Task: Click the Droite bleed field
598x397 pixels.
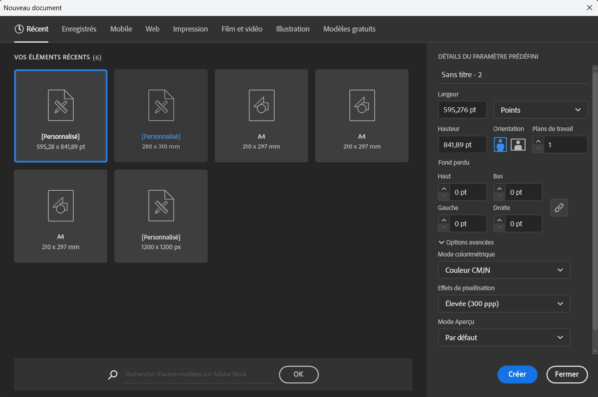Action: click(x=523, y=224)
